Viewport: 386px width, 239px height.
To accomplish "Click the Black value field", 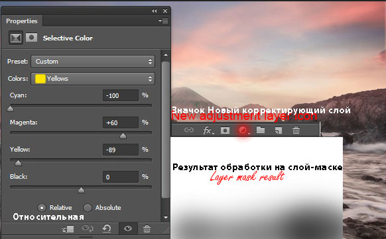I will [x=121, y=177].
